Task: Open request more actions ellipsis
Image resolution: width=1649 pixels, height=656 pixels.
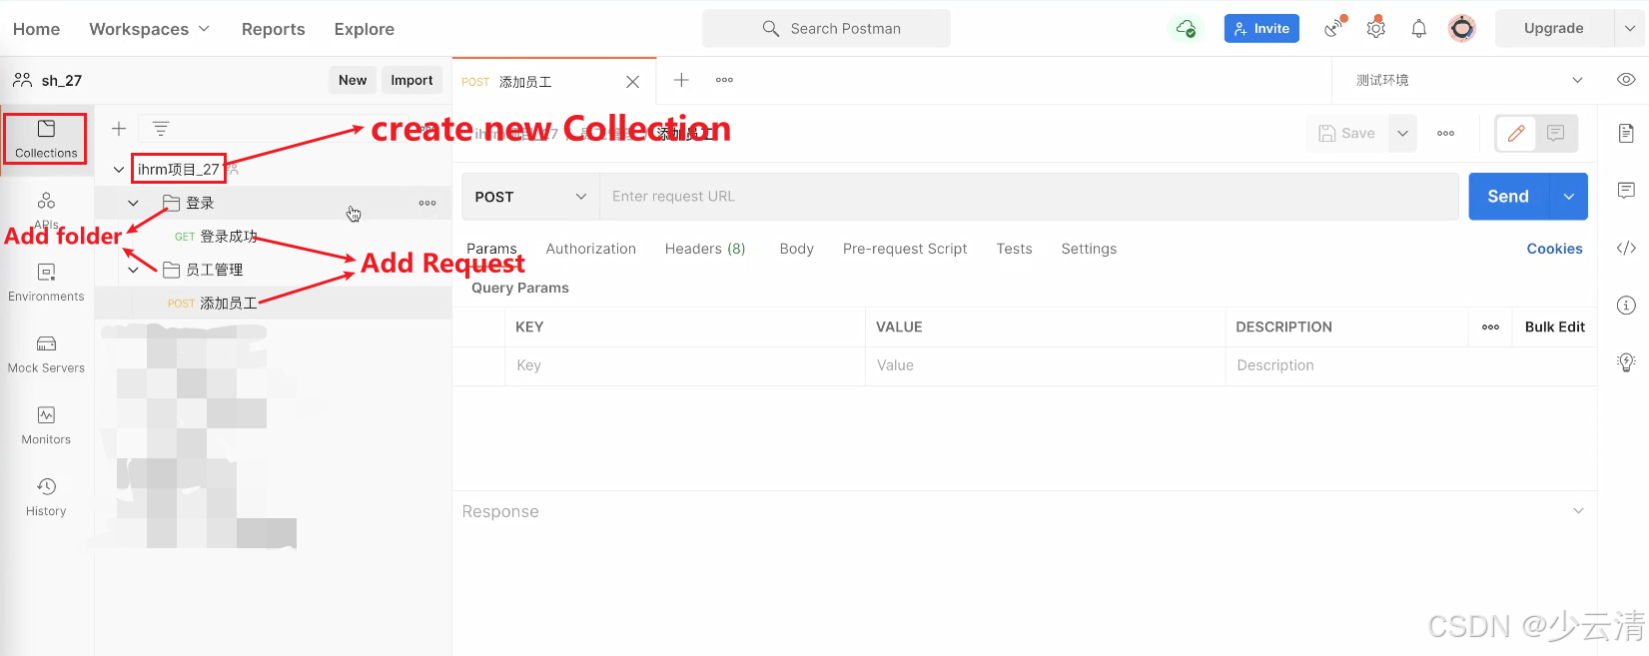Action: point(1445,133)
